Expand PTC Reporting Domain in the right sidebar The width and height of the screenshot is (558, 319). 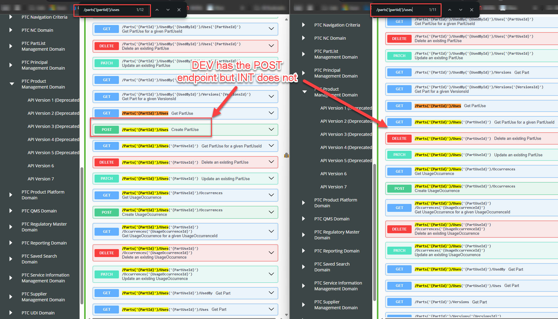303,251
